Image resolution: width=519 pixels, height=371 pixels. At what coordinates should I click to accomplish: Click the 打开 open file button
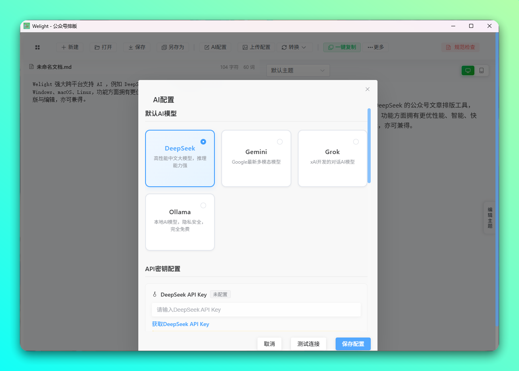click(103, 47)
